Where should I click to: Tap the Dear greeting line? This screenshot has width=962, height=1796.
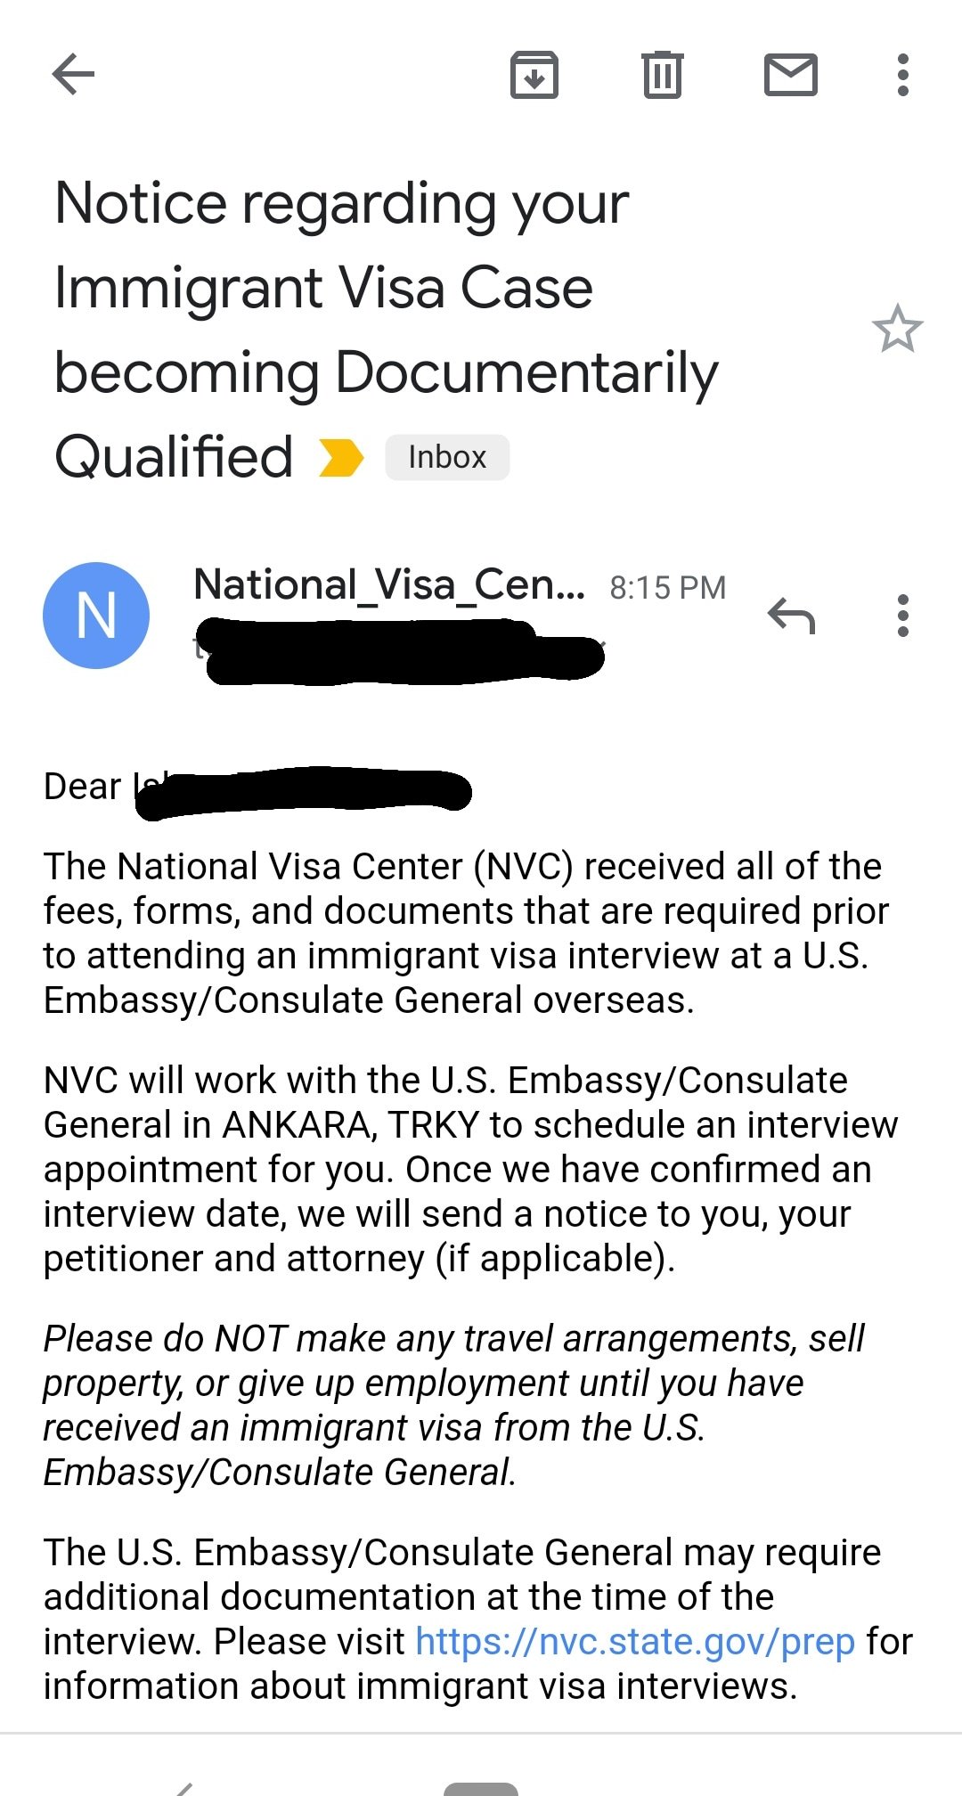point(257,788)
